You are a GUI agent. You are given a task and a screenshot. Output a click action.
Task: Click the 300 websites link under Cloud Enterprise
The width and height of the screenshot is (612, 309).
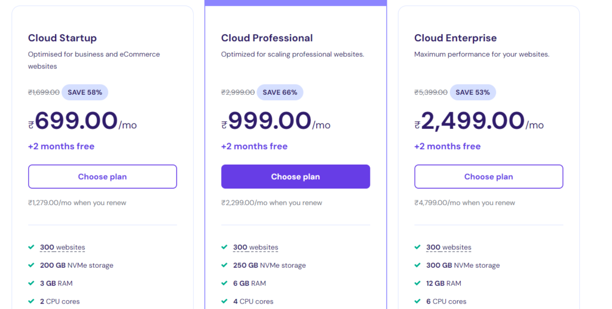(x=449, y=248)
